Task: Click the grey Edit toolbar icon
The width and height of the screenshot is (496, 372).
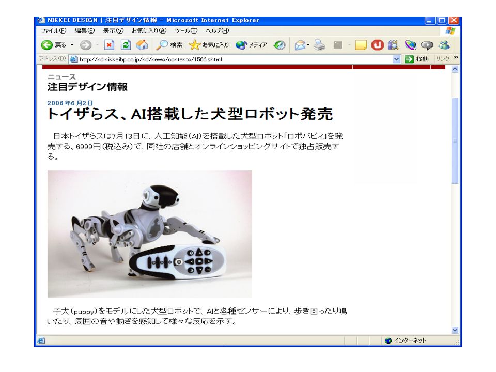Action: point(338,45)
